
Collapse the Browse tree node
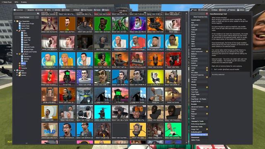click(x=15, y=70)
